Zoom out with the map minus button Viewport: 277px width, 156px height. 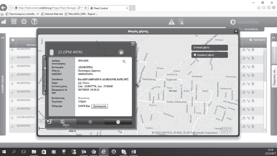44,93
